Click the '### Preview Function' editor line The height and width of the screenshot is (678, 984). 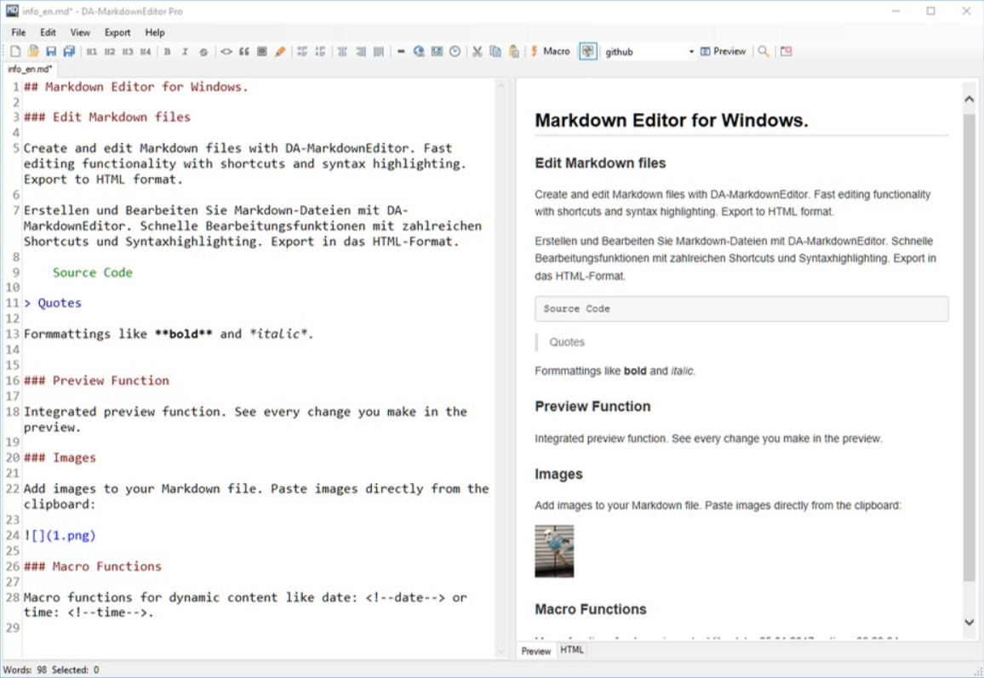[x=96, y=380]
